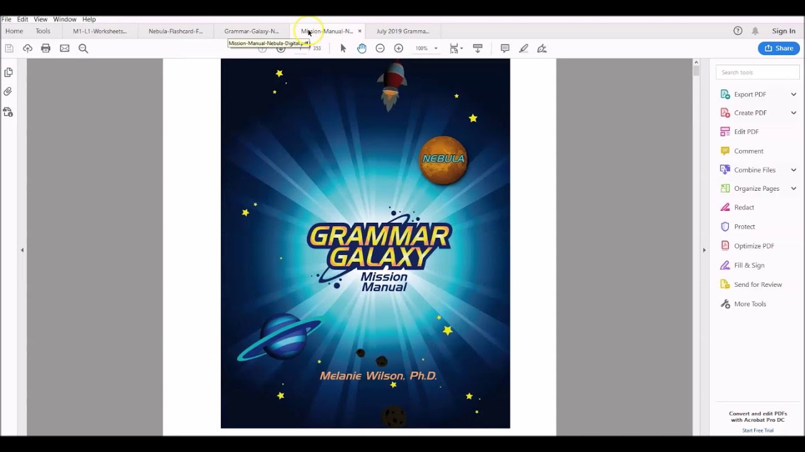
Task: Zoom out with the minus icon
Action: click(380, 48)
